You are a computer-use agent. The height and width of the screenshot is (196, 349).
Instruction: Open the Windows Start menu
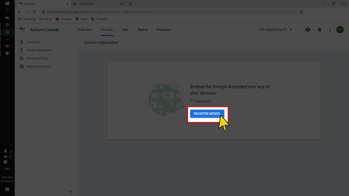pos(7,3)
